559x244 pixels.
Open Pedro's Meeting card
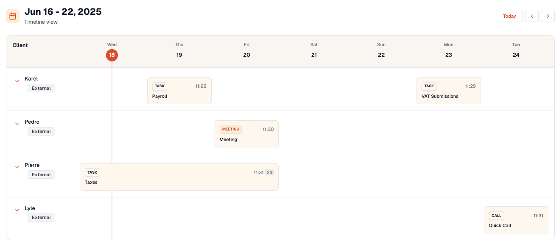(246, 134)
